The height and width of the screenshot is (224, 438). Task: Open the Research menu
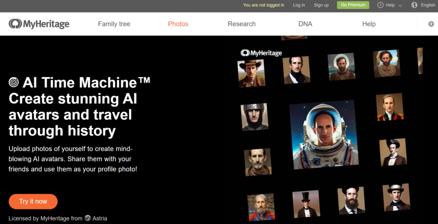[x=242, y=24]
